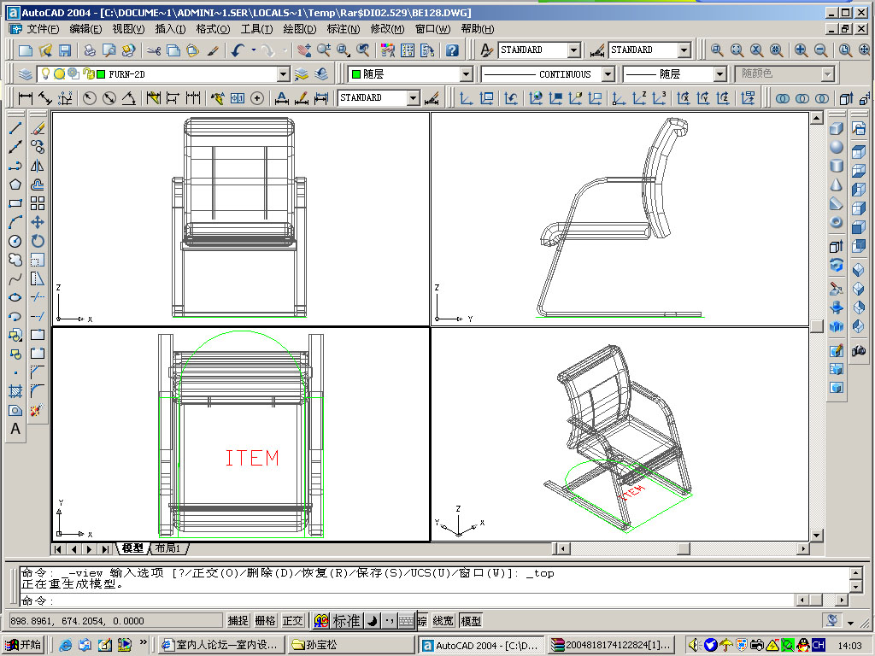Activate the Rotate modify tool

click(38, 241)
